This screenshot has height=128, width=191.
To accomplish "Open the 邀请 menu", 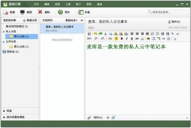I will point(99,4).
